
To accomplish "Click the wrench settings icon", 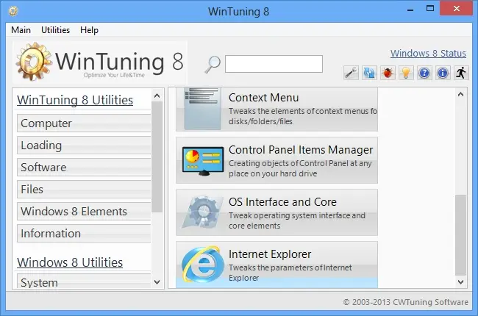I will [x=351, y=73].
